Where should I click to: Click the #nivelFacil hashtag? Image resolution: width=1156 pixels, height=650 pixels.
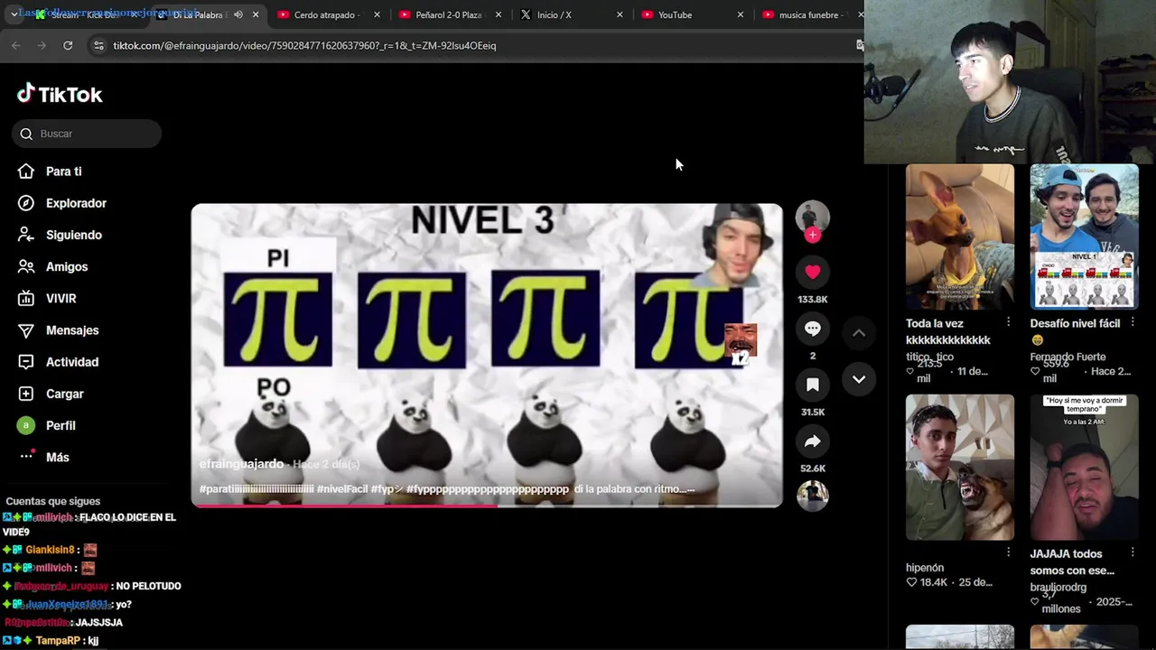pyautogui.click(x=341, y=489)
